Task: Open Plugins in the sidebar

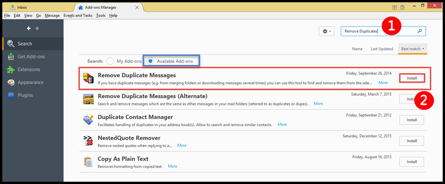Action: 33,95
